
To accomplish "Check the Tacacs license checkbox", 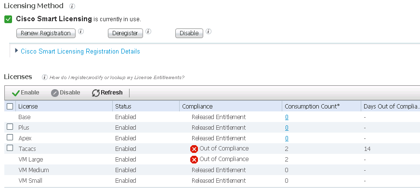I will pos(10,148).
